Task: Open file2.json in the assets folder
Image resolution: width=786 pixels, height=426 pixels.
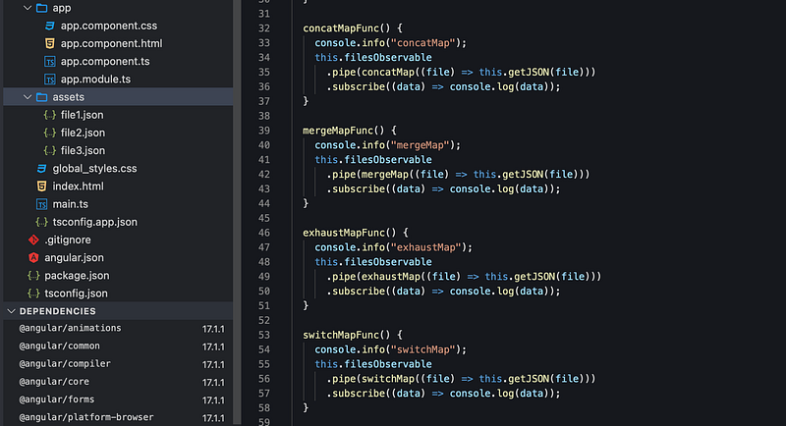Action: [83, 133]
